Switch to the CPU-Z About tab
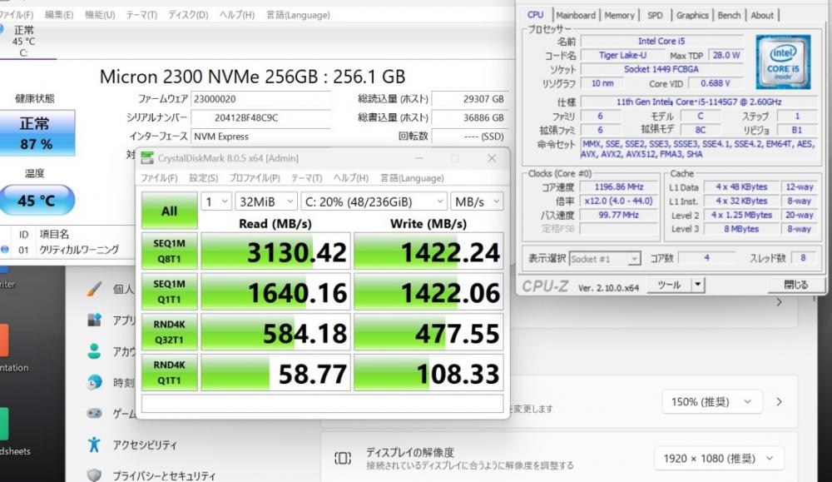Image resolution: width=832 pixels, height=482 pixels. tap(762, 15)
